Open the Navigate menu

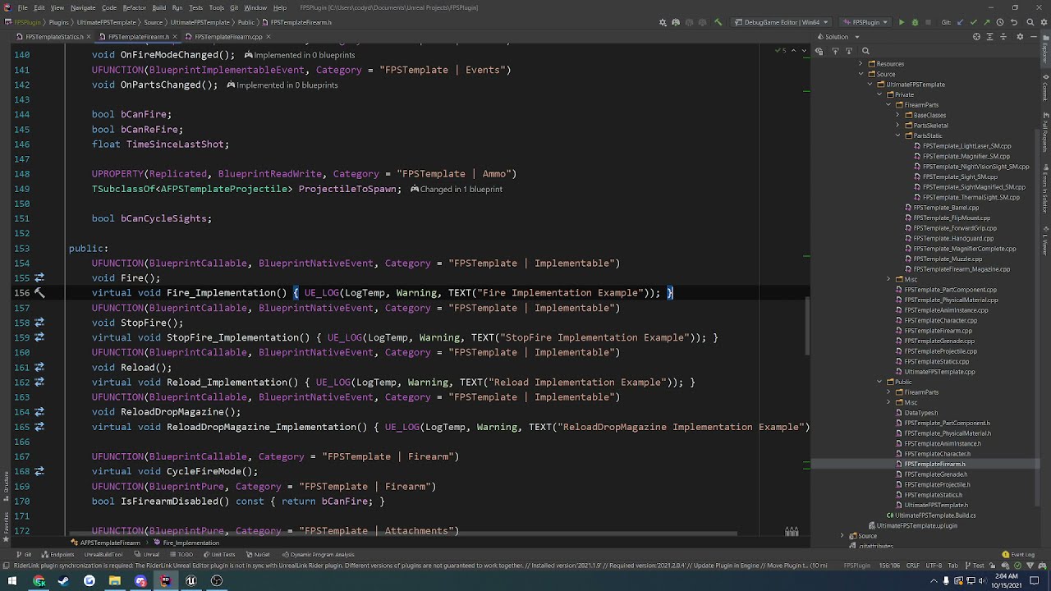[x=83, y=7]
